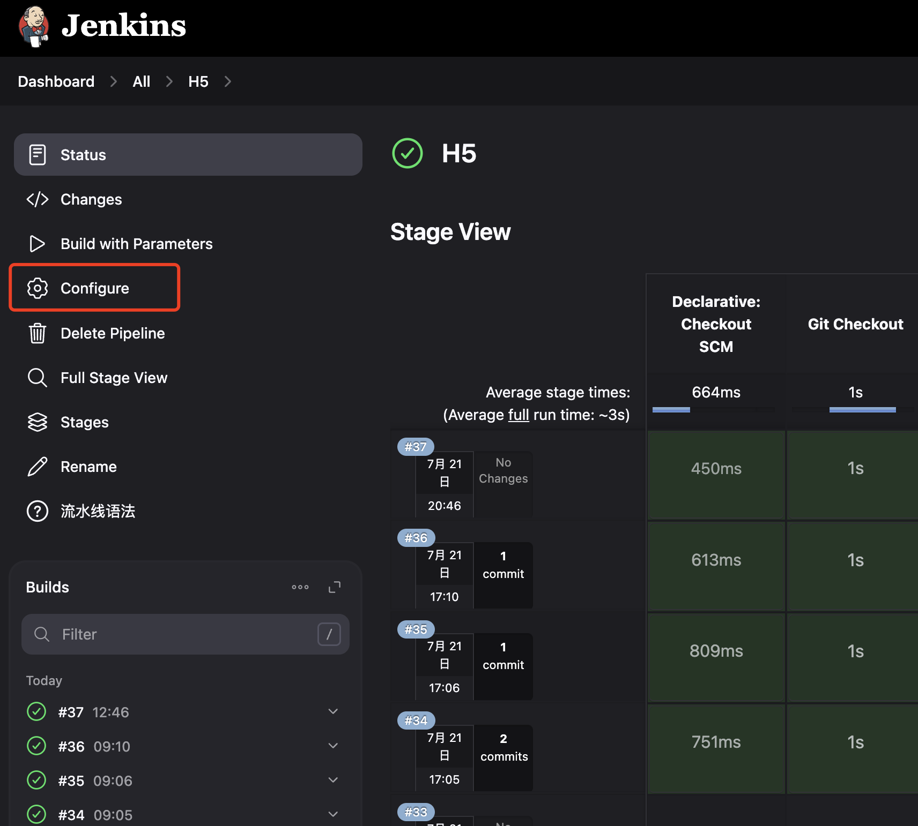
Task: Select the Status sidebar item
Action: 83,155
